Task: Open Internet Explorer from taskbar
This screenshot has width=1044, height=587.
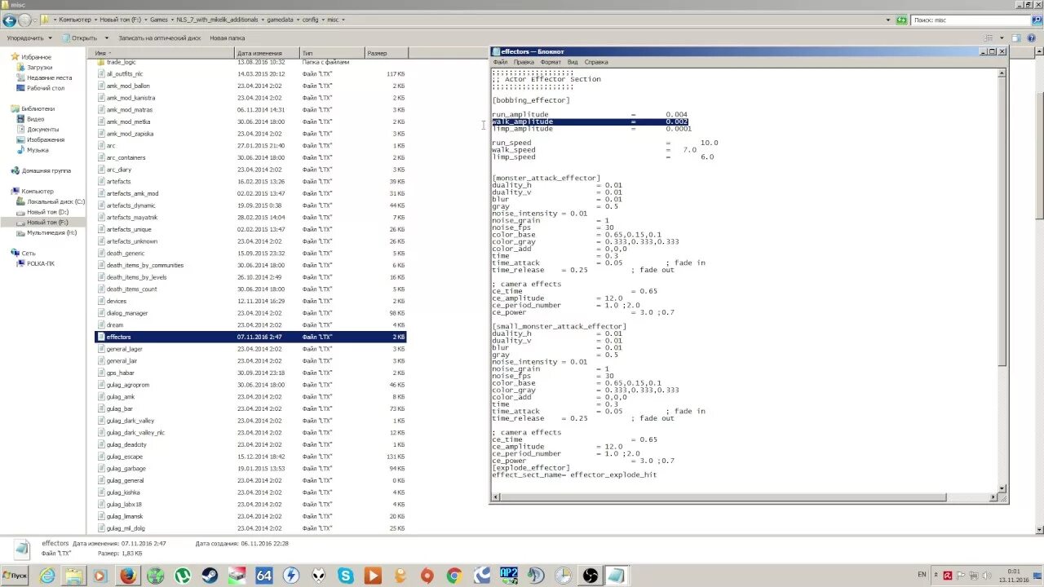Action: click(x=47, y=576)
